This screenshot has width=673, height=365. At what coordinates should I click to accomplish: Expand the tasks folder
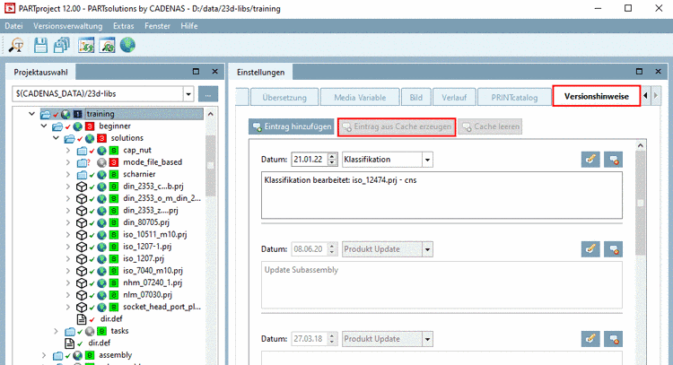point(56,331)
